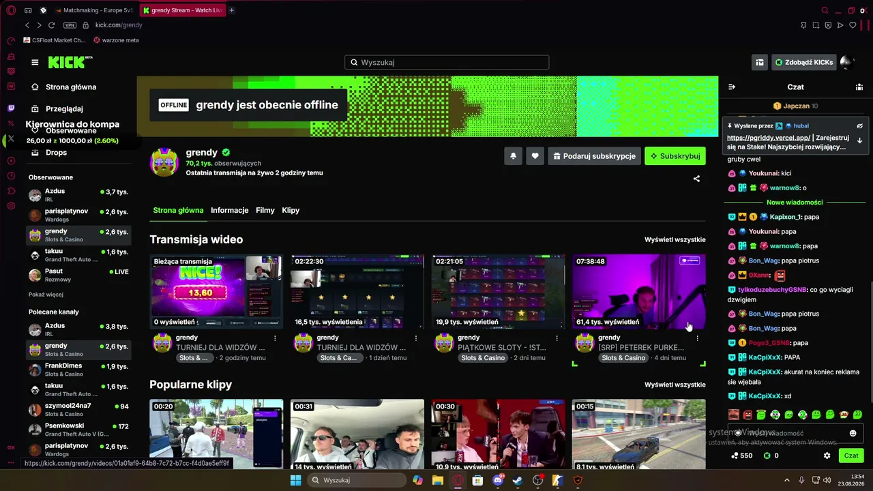
Task: Switch to the Filmy tab
Action: click(x=265, y=210)
